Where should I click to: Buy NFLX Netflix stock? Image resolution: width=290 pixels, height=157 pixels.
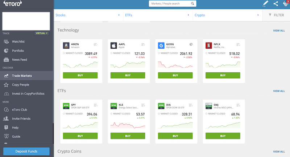click(223, 75)
